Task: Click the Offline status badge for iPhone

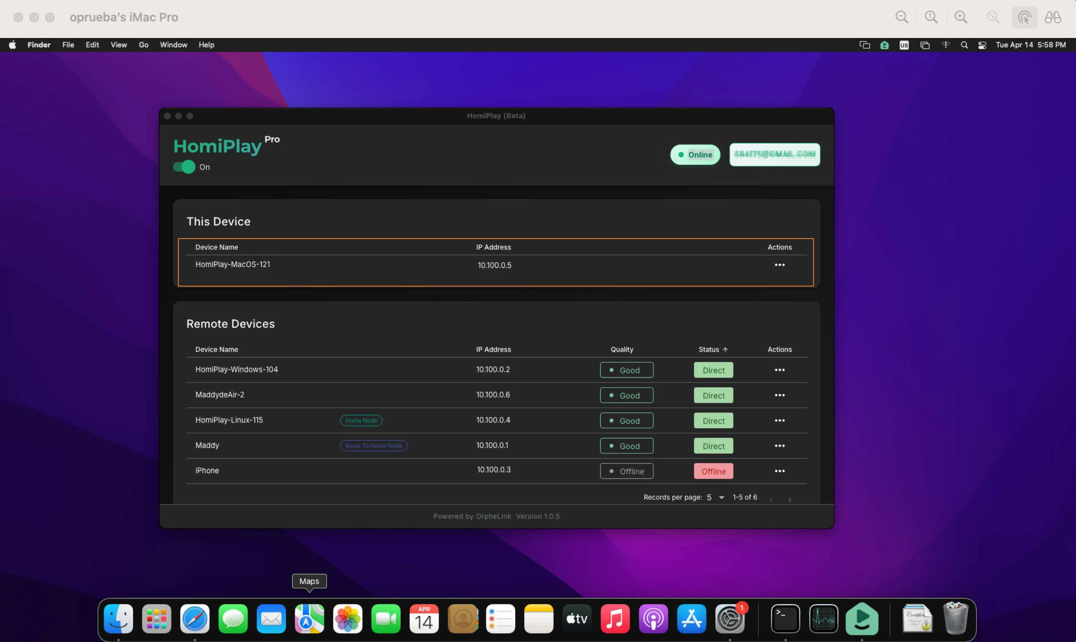Action: pos(713,471)
